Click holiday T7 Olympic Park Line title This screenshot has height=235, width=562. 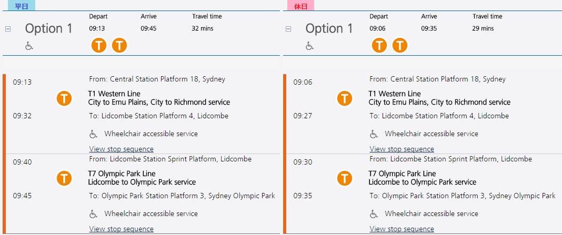(x=402, y=173)
